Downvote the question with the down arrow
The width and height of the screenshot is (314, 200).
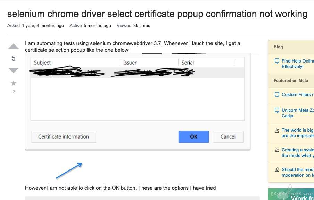pyautogui.click(x=14, y=70)
